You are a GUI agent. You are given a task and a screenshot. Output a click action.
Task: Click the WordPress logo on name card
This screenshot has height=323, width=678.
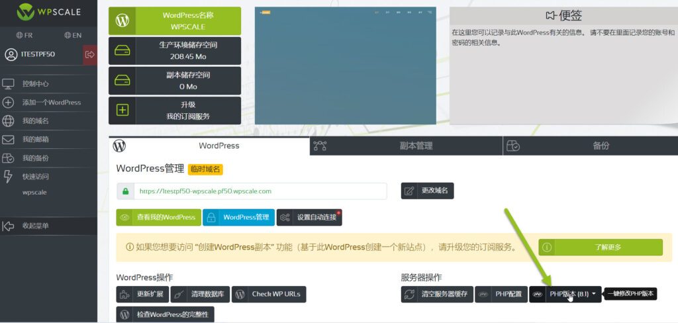click(x=122, y=21)
